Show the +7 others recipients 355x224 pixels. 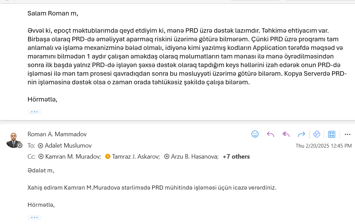click(236, 157)
